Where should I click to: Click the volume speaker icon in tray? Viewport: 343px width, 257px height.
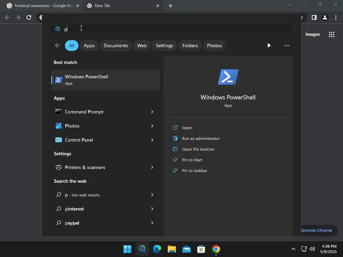coord(312,249)
